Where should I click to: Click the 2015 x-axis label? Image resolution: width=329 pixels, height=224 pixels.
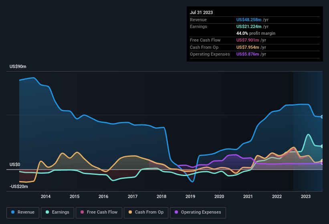point(75,196)
